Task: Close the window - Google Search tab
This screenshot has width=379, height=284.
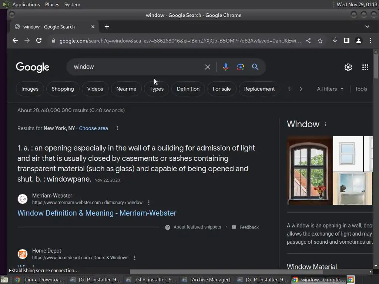Action: (93, 27)
